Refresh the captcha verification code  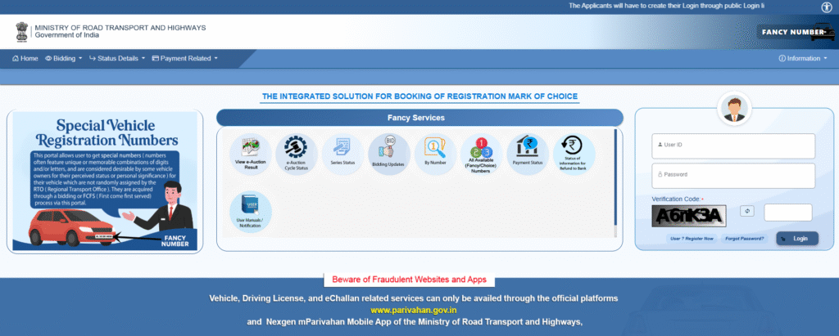click(x=746, y=211)
